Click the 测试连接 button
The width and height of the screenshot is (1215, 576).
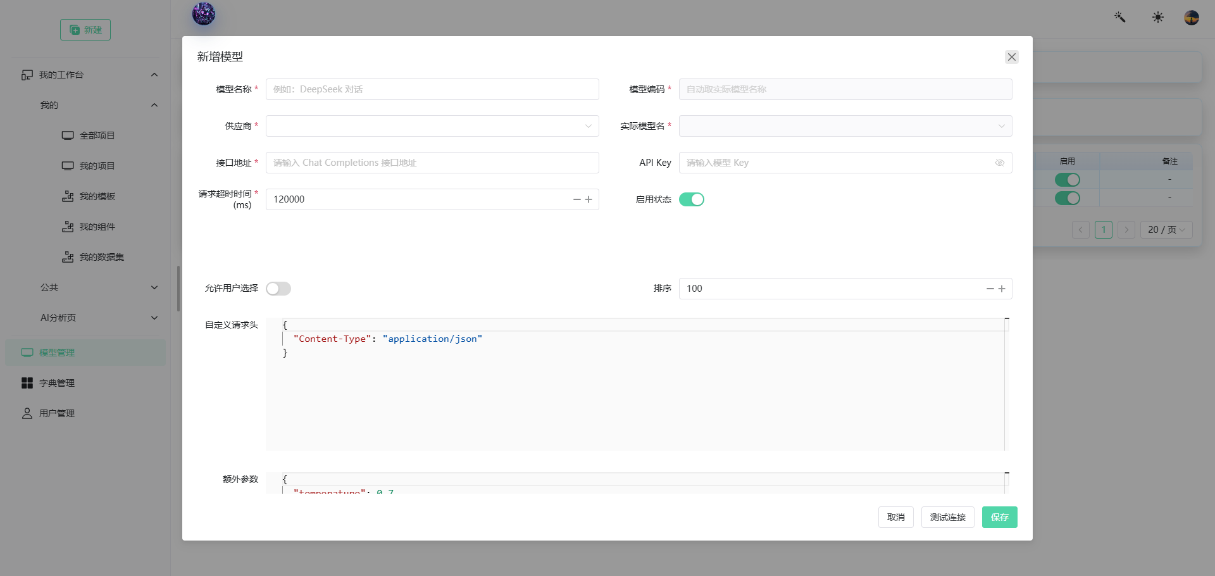pos(947,517)
